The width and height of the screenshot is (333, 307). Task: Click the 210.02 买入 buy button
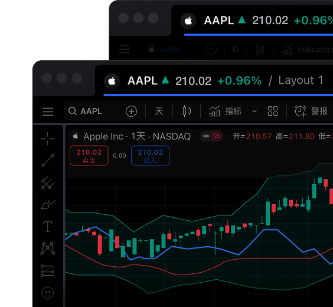click(150, 156)
